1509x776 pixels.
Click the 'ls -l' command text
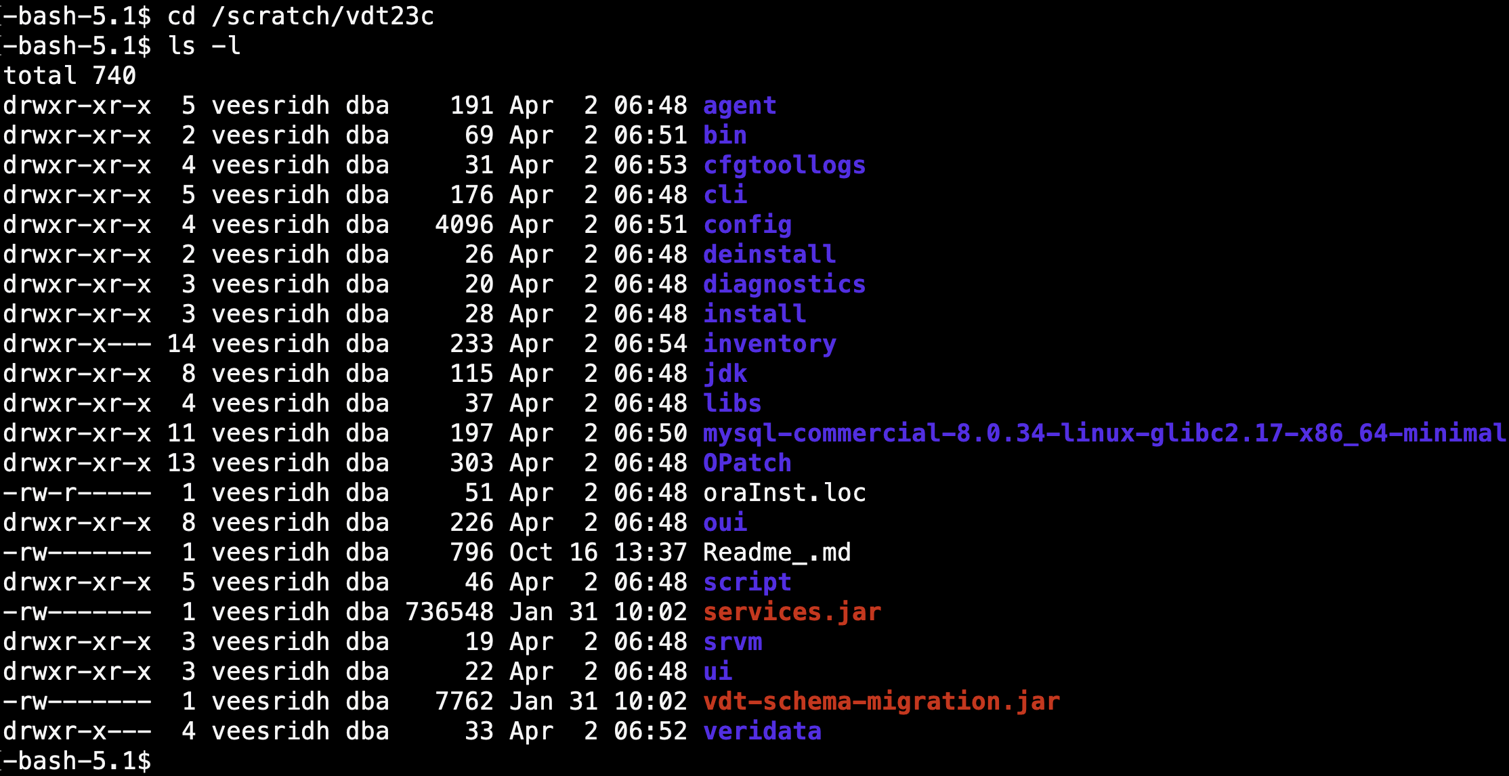pyautogui.click(x=204, y=46)
